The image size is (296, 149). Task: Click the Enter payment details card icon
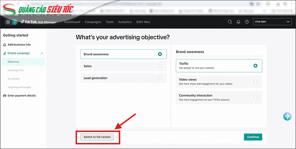[x=5, y=95]
